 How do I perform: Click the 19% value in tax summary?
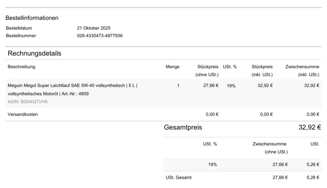[x=212, y=164]
